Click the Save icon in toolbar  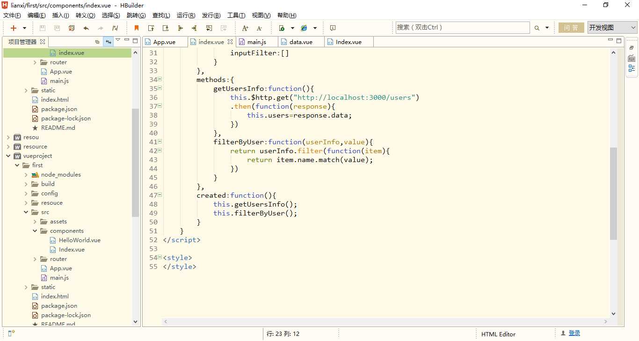coord(43,28)
